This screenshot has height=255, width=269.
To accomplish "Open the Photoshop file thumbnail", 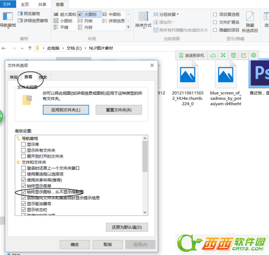I will coord(259,73).
